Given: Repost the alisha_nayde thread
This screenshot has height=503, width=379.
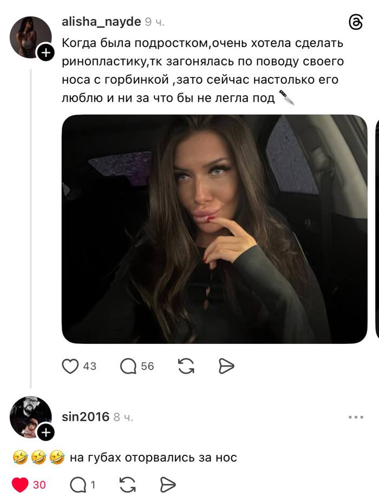Looking at the screenshot, I should pyautogui.click(x=186, y=366).
